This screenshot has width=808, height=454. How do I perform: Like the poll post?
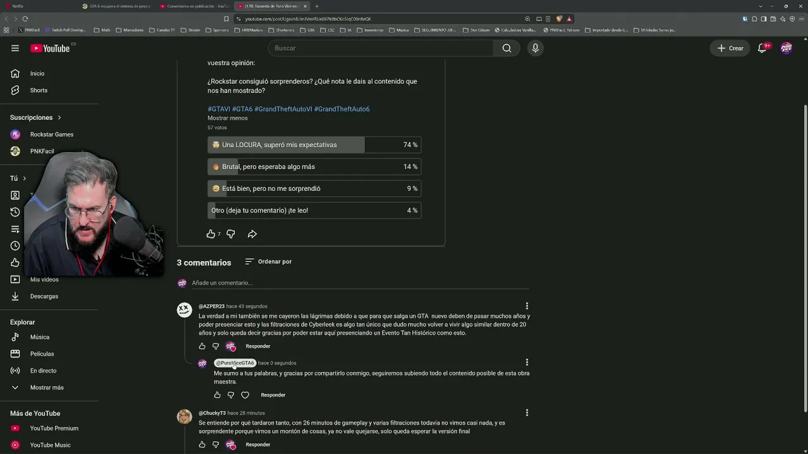(x=211, y=234)
